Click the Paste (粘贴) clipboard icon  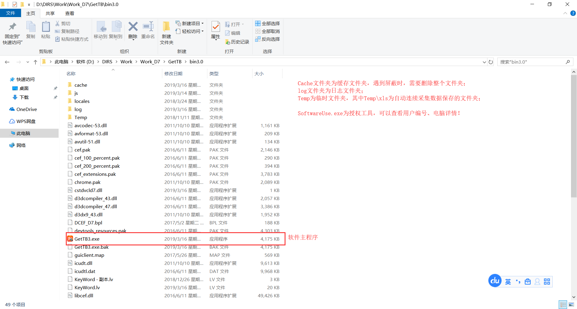pos(46,27)
